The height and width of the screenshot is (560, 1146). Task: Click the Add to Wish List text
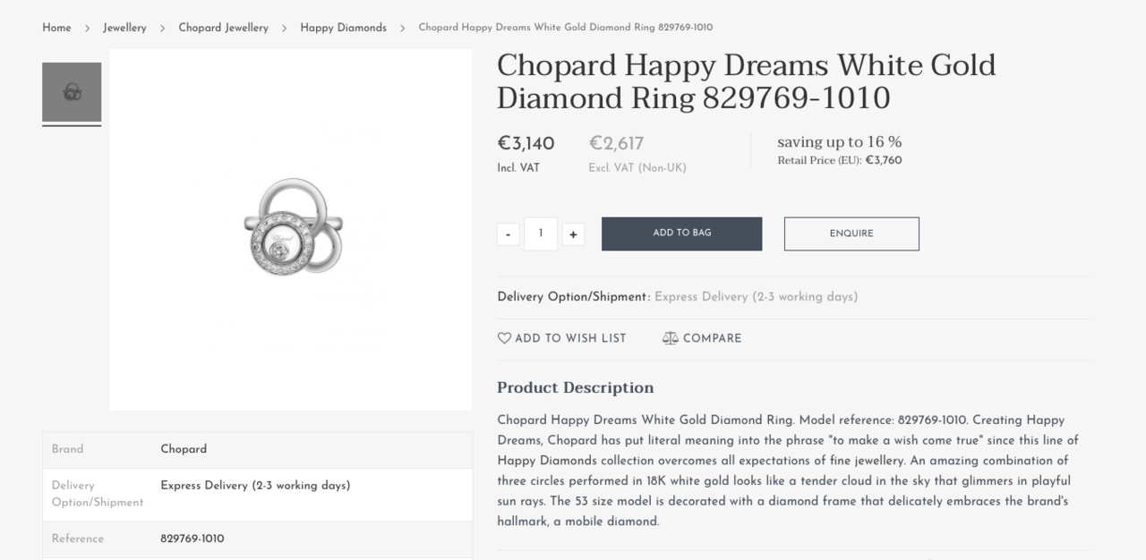[x=570, y=338]
